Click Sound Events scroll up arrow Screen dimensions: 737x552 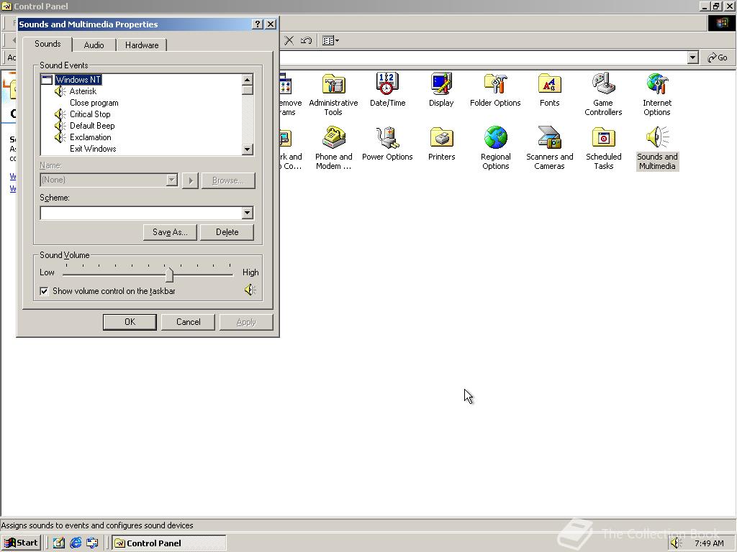coord(248,79)
